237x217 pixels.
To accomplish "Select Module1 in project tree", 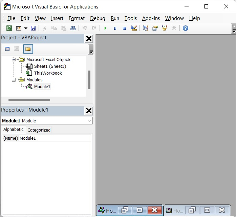I will coord(42,86).
